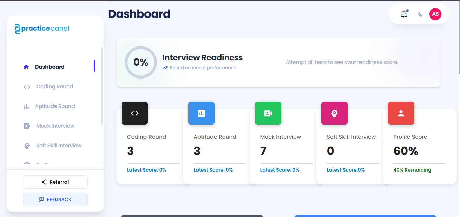
Task: Select the Coding Round code icon
Action: 134,113
